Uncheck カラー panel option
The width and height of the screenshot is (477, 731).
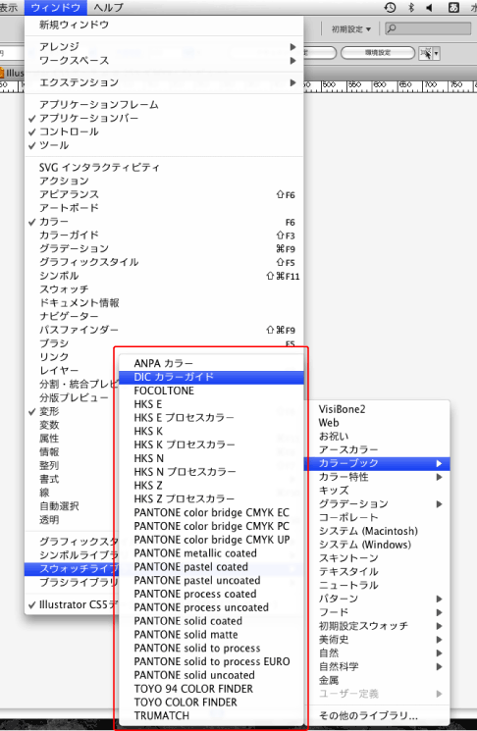click(x=164, y=222)
